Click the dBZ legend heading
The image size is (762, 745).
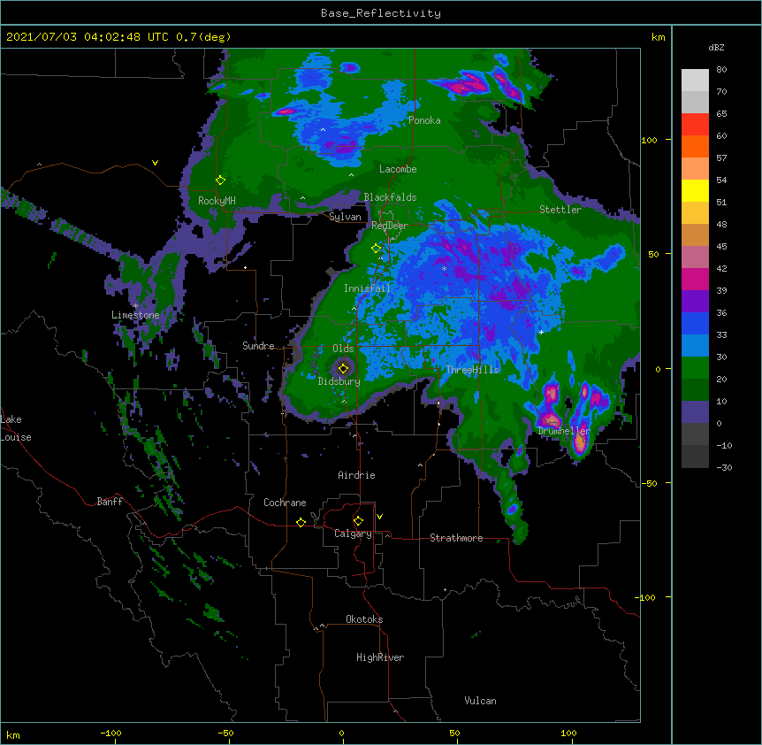(716, 48)
